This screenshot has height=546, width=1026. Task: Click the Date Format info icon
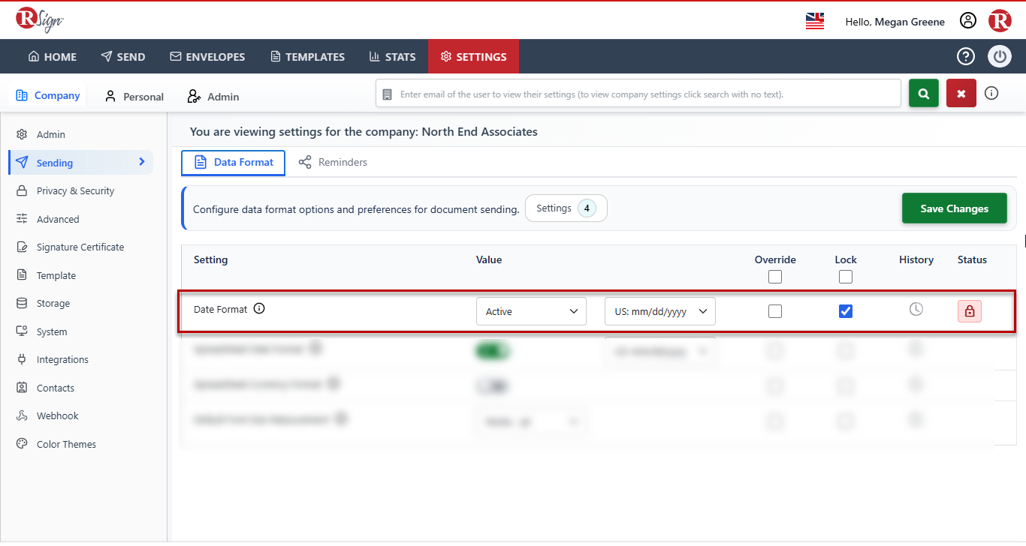point(259,308)
